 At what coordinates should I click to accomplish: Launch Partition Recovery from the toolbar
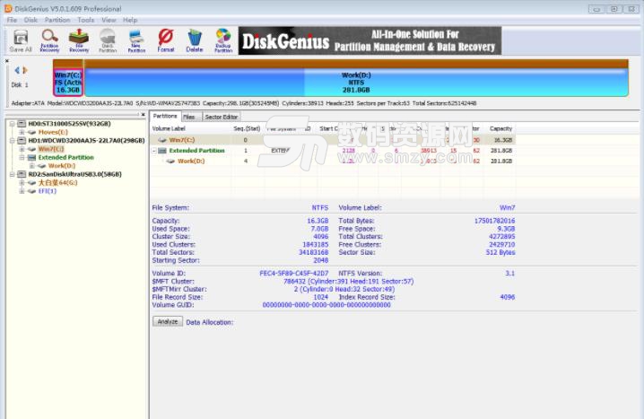[x=49, y=40]
